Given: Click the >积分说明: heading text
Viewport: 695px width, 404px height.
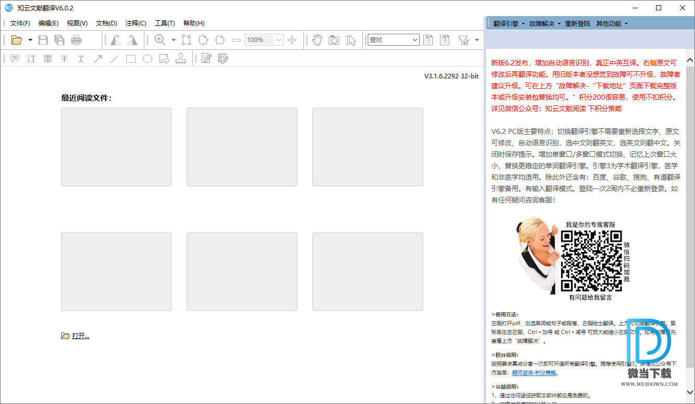Looking at the screenshot, I should (x=504, y=355).
